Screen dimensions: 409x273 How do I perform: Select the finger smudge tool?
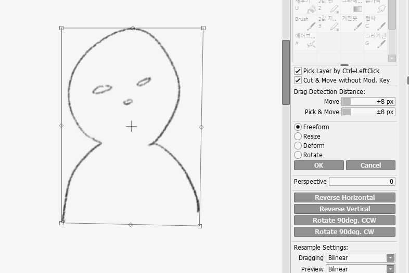pyautogui.click(x=375, y=7)
